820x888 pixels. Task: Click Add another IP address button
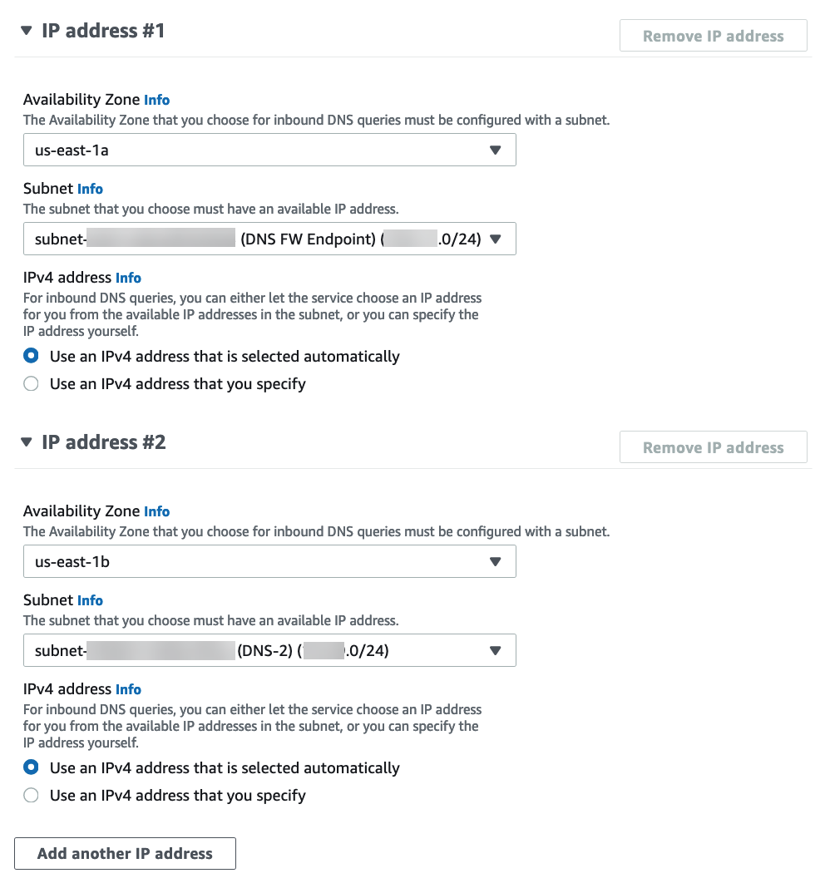tap(125, 854)
